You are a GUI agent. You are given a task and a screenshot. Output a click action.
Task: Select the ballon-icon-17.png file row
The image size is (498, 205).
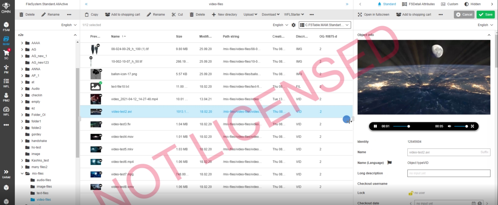click(216, 74)
